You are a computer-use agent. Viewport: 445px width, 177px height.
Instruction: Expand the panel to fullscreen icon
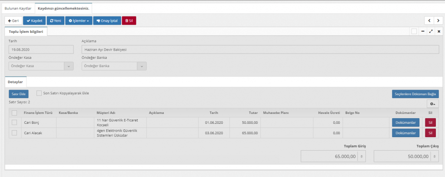point(431,31)
